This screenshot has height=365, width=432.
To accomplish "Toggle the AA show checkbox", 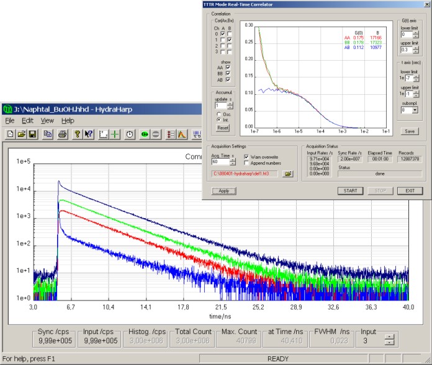I will coord(229,67).
